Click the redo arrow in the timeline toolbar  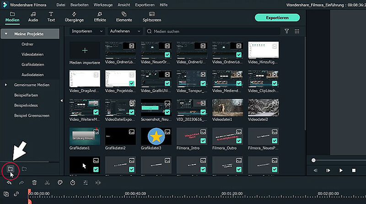[22, 183]
